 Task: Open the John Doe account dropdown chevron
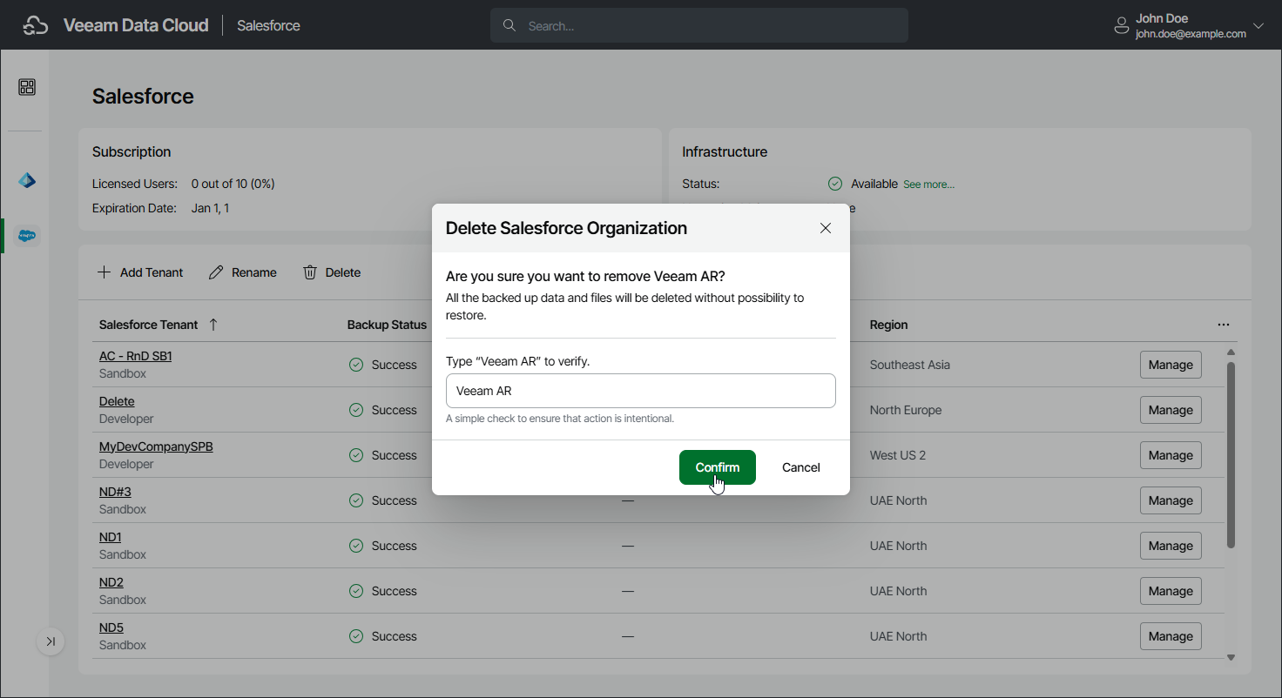(x=1258, y=25)
